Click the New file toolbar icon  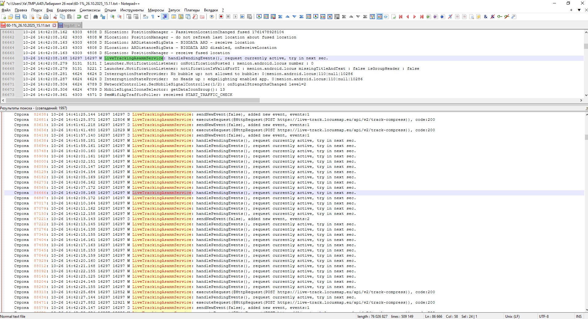pyautogui.click(x=4, y=17)
